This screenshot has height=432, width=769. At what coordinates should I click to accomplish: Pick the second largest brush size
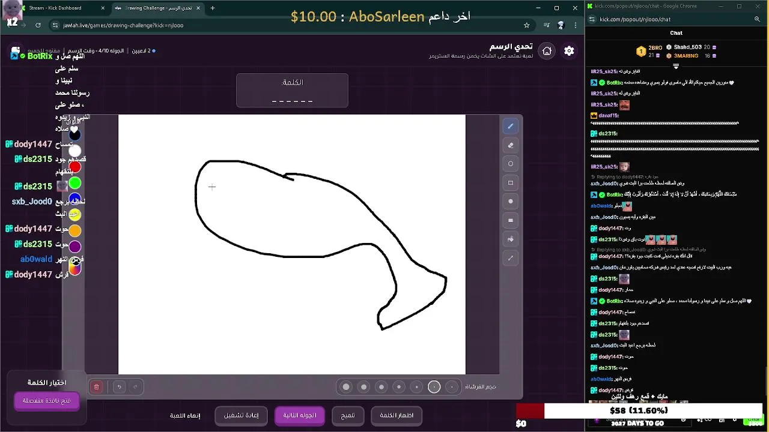click(363, 387)
